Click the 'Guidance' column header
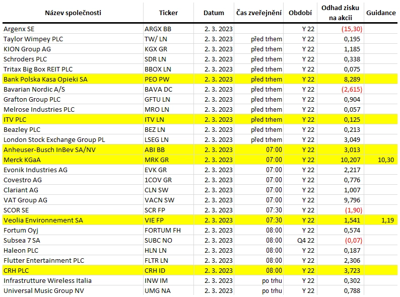This screenshot has width=400, height=297. 381,13
